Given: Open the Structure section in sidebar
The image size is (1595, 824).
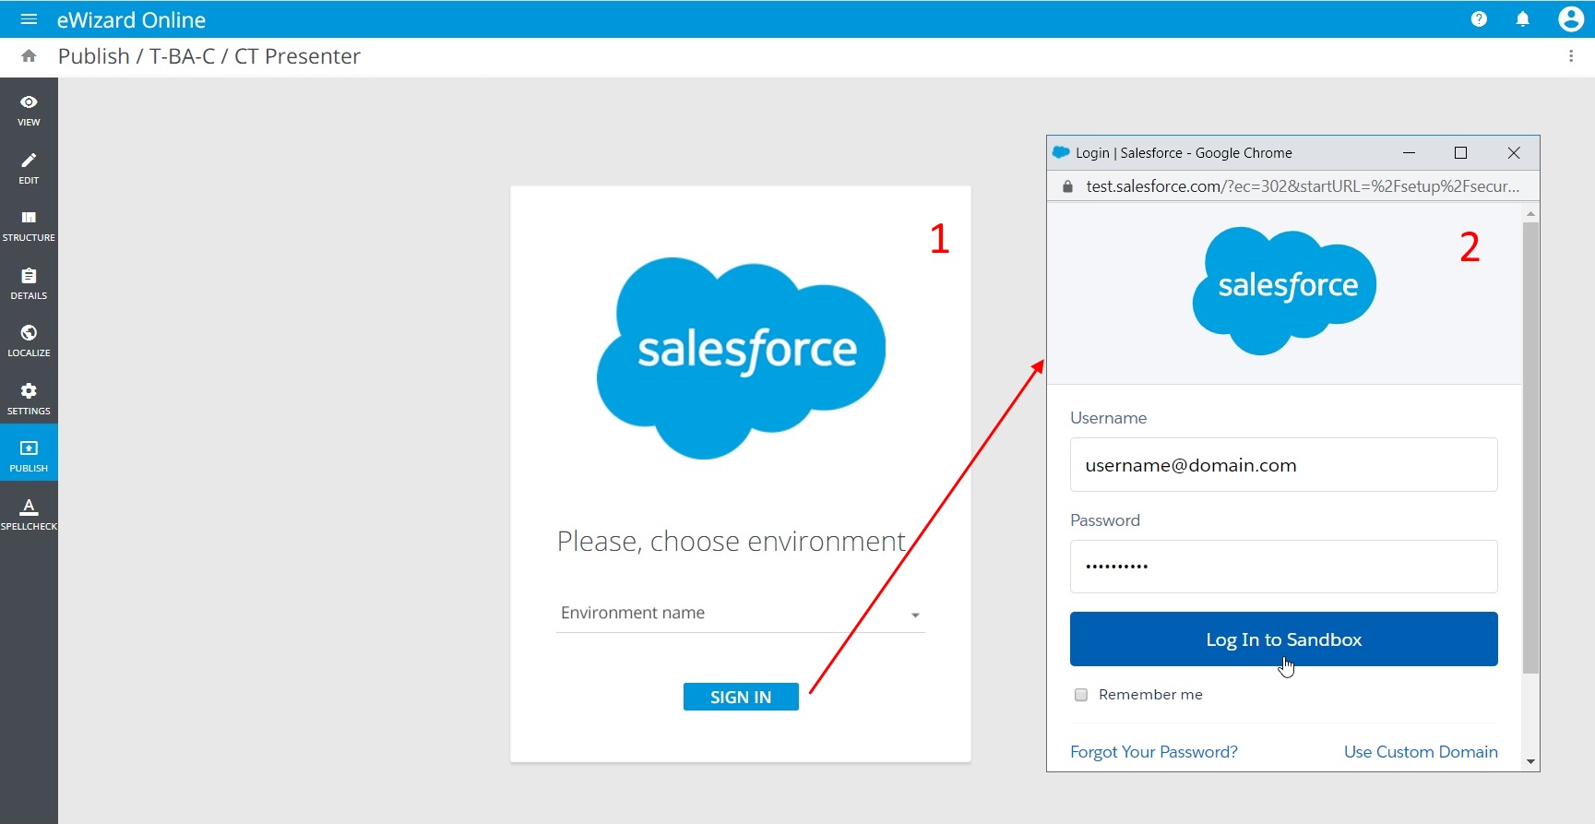Looking at the screenshot, I should tap(29, 225).
